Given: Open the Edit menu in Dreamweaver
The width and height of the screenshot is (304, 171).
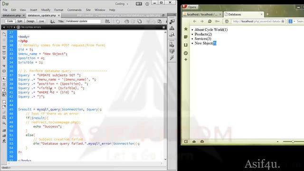Looking at the screenshot, I should 13,10.
